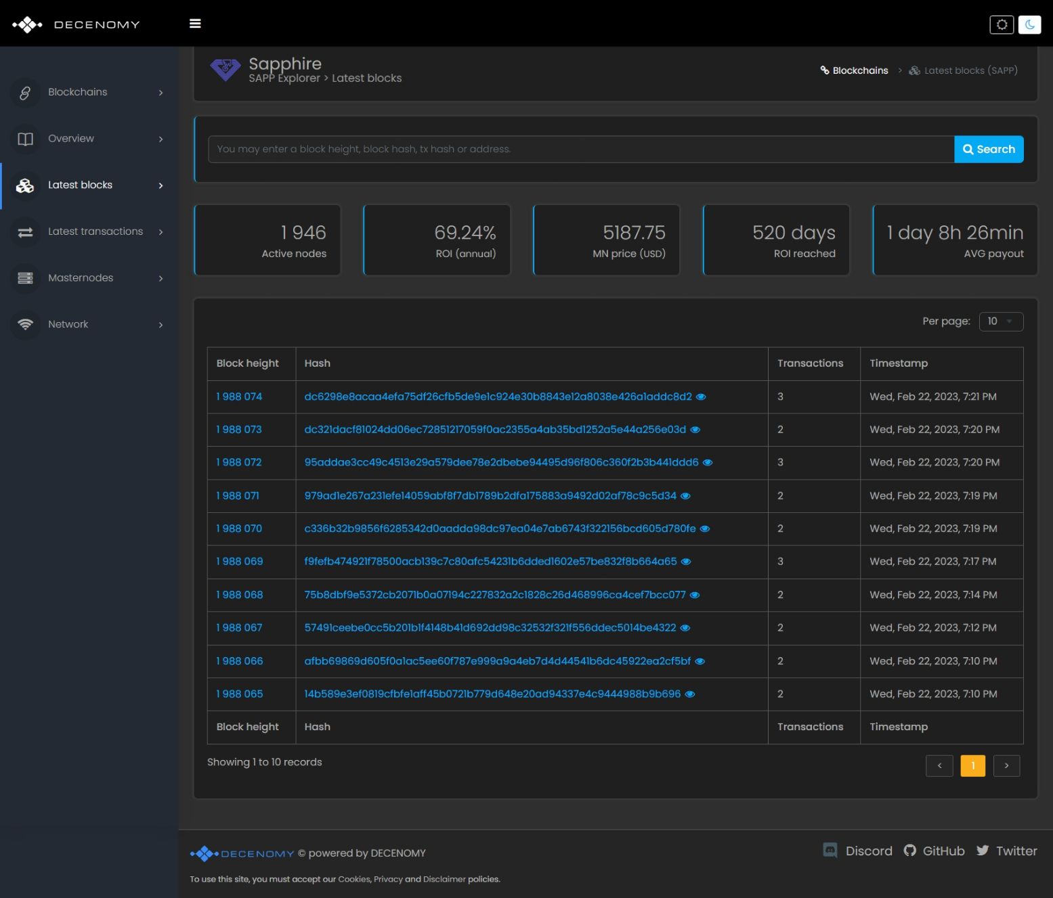This screenshot has height=898, width=1053.
Task: Click the DECENOMY footer logo
Action: [242, 853]
